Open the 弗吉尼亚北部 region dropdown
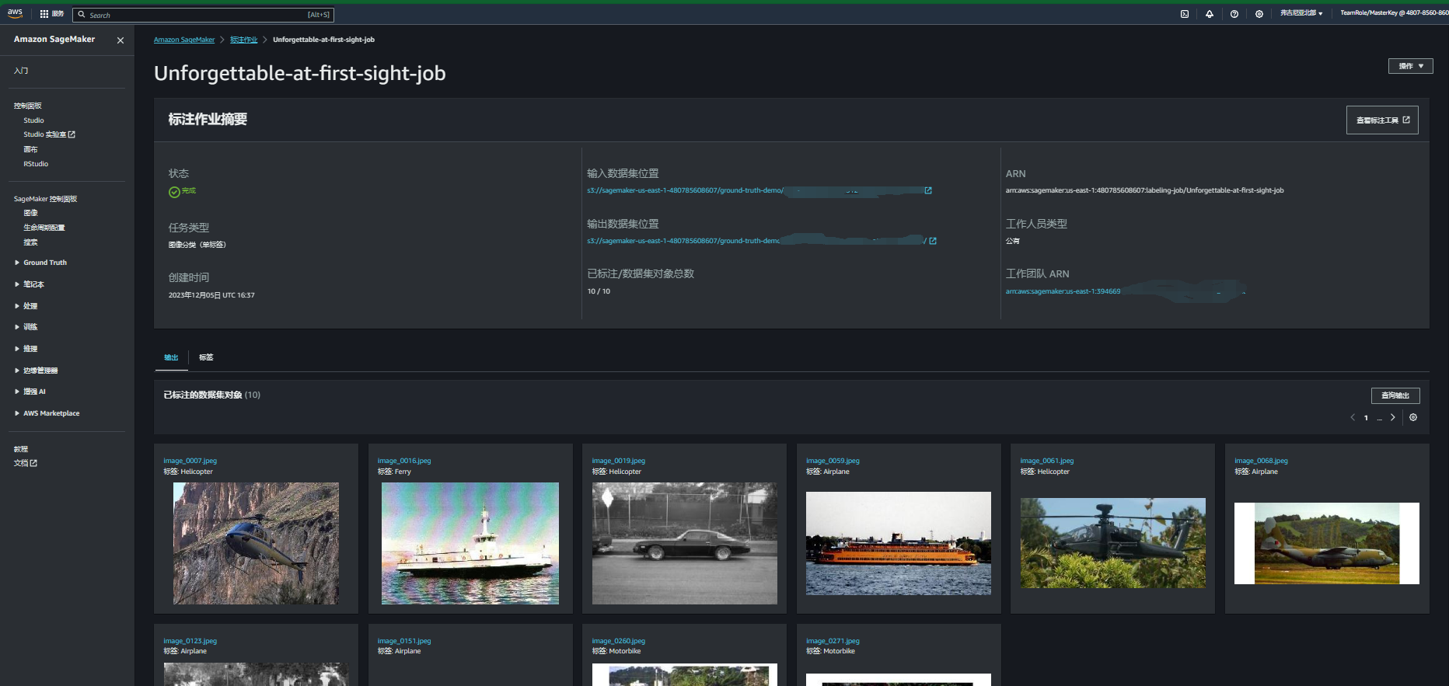 [1301, 13]
